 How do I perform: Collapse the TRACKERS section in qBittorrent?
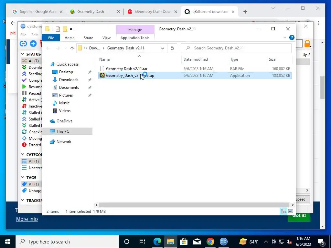coord(23,200)
